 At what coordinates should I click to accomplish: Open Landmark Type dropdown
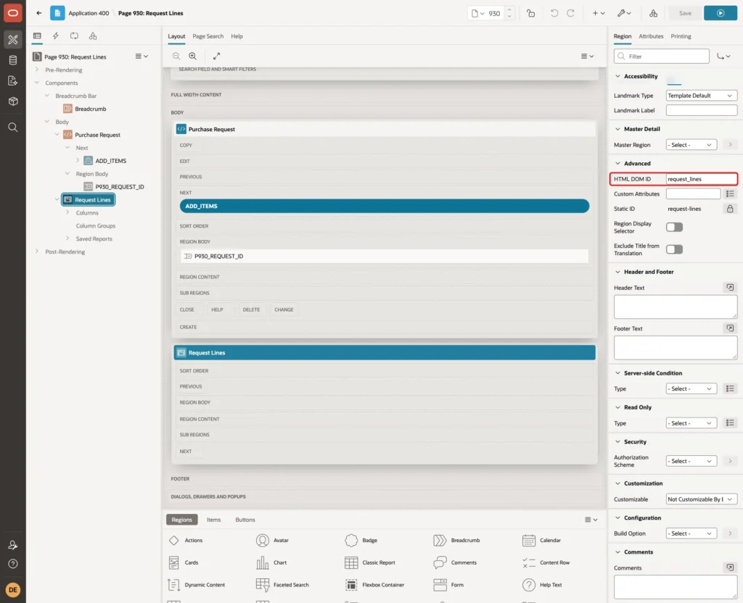(x=702, y=96)
